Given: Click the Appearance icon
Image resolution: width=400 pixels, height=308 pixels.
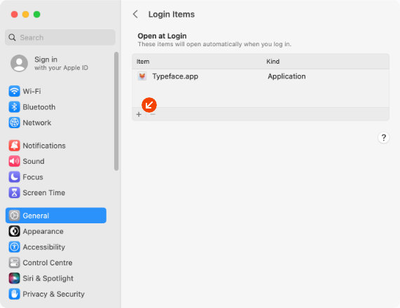Looking at the screenshot, I should point(14,231).
